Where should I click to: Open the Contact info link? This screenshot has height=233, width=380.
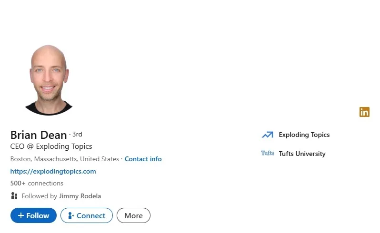pyautogui.click(x=143, y=159)
